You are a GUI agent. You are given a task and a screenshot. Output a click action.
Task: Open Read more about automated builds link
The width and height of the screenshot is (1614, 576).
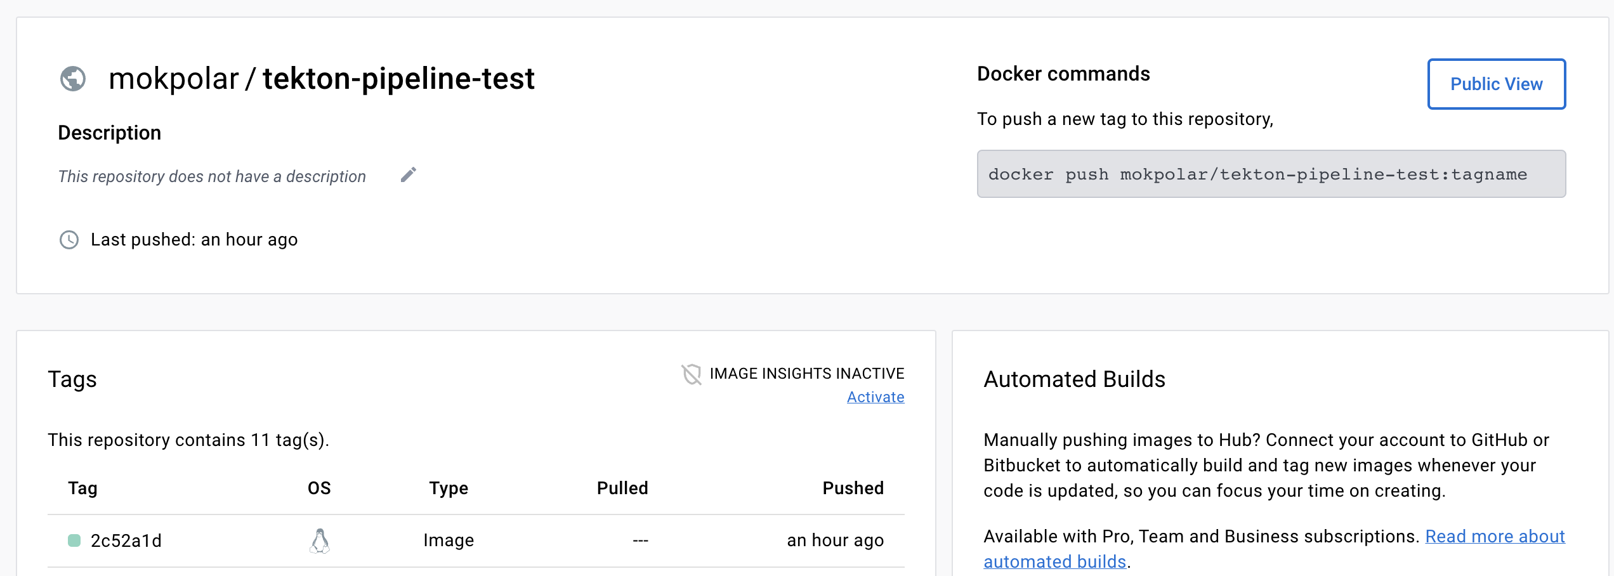click(x=1274, y=549)
